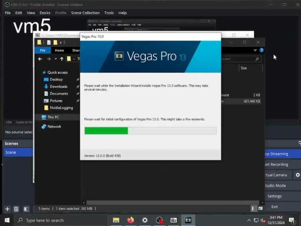The width and height of the screenshot is (301, 226).
Task: Click Stop Streaming in OBS controls
Action: (283, 154)
